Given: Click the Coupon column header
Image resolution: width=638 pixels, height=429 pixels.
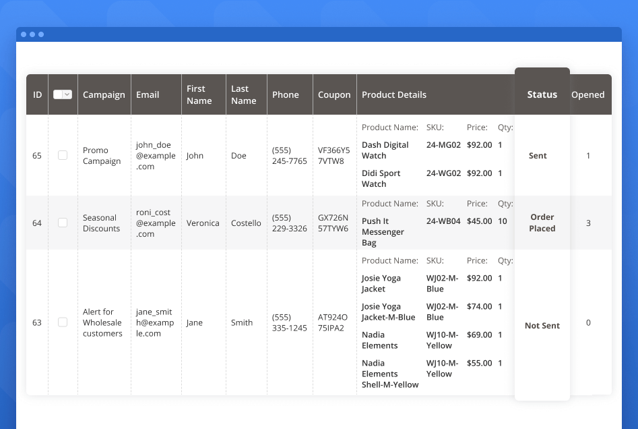Looking at the screenshot, I should point(334,95).
